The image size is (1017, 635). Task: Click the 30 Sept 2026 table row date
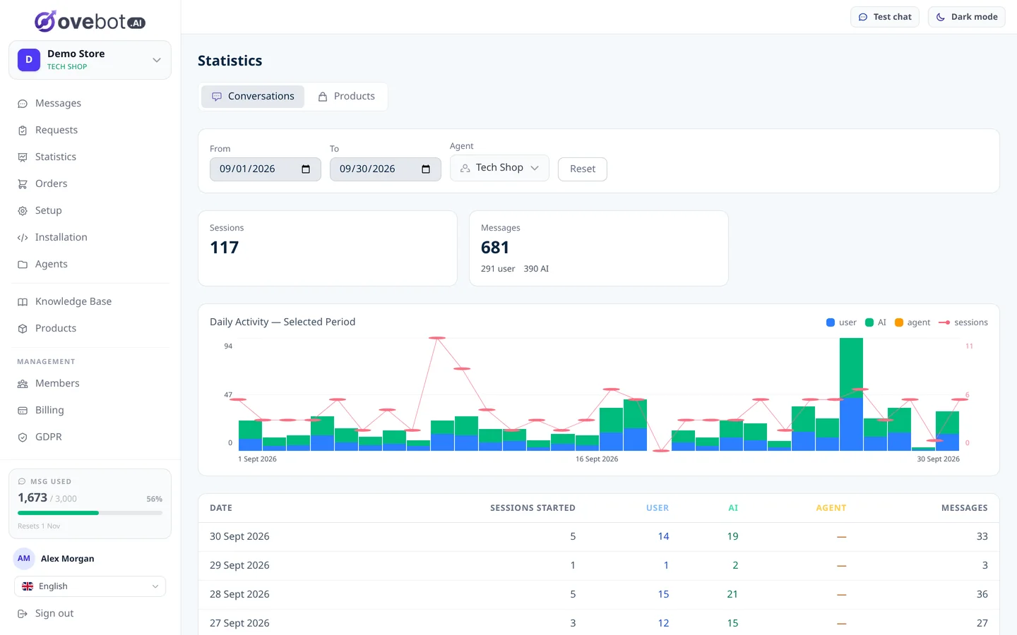click(x=239, y=537)
